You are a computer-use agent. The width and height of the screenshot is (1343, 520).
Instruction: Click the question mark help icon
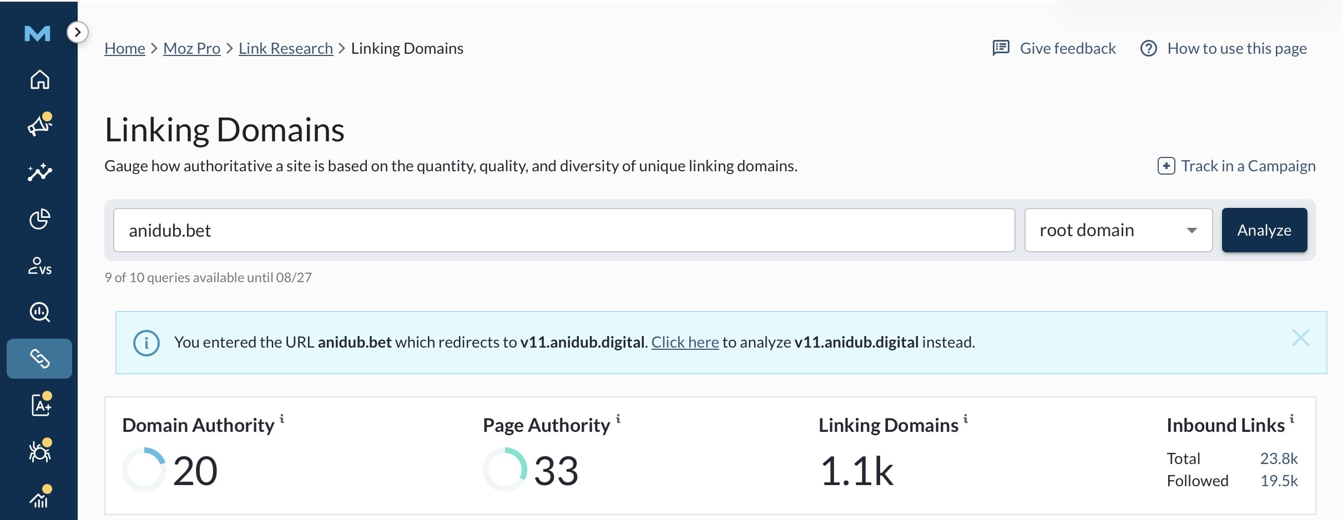1148,48
